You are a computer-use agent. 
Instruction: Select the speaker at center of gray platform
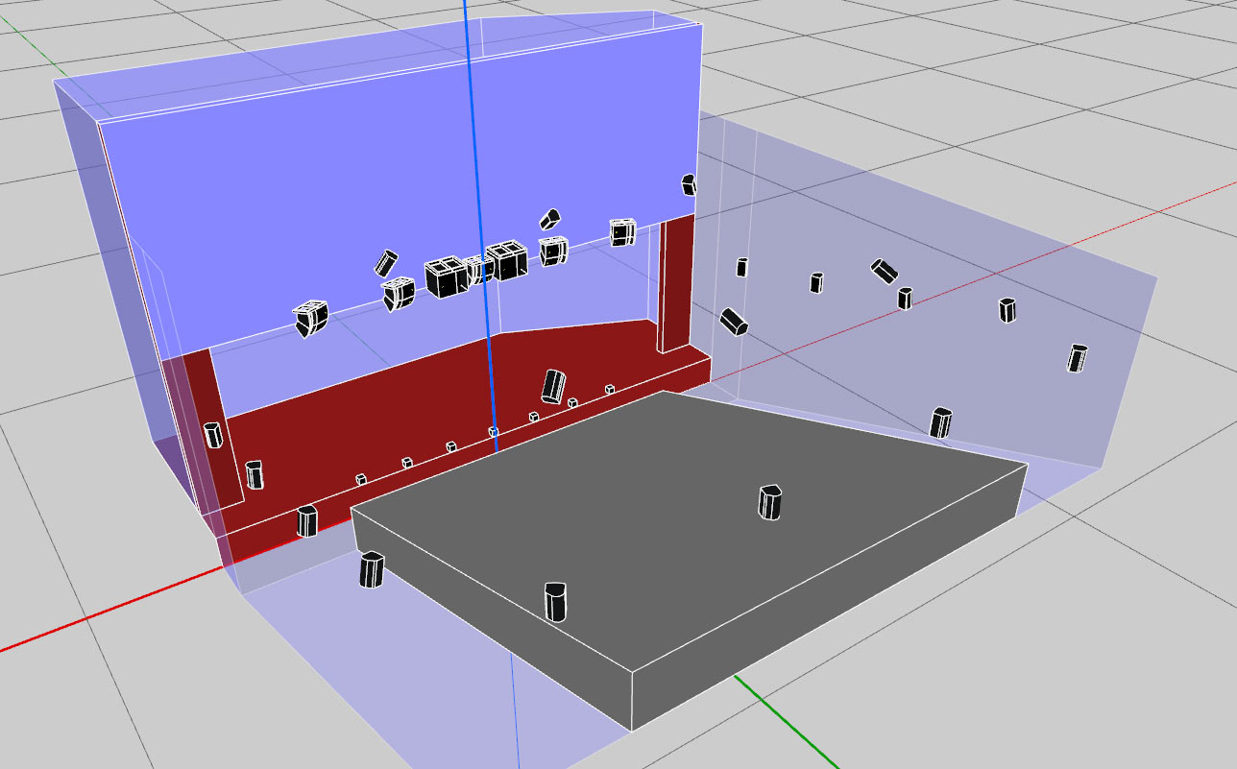[770, 502]
